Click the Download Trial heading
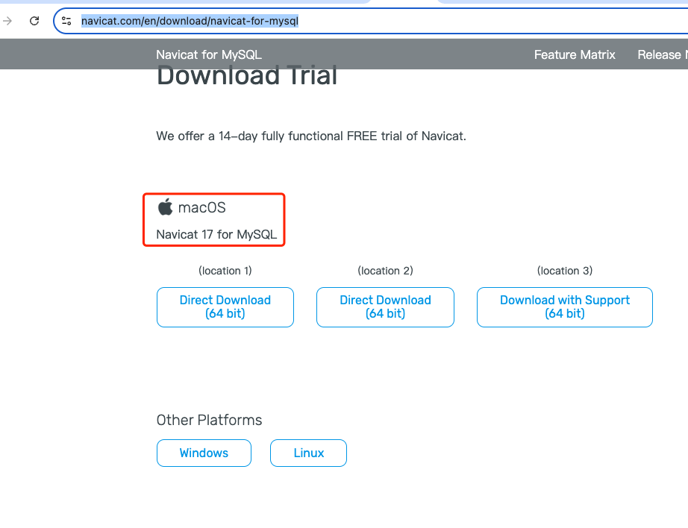The image size is (688, 528). click(247, 75)
